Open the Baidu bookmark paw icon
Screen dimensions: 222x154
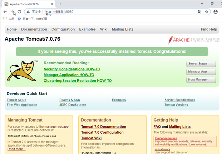(19, 19)
